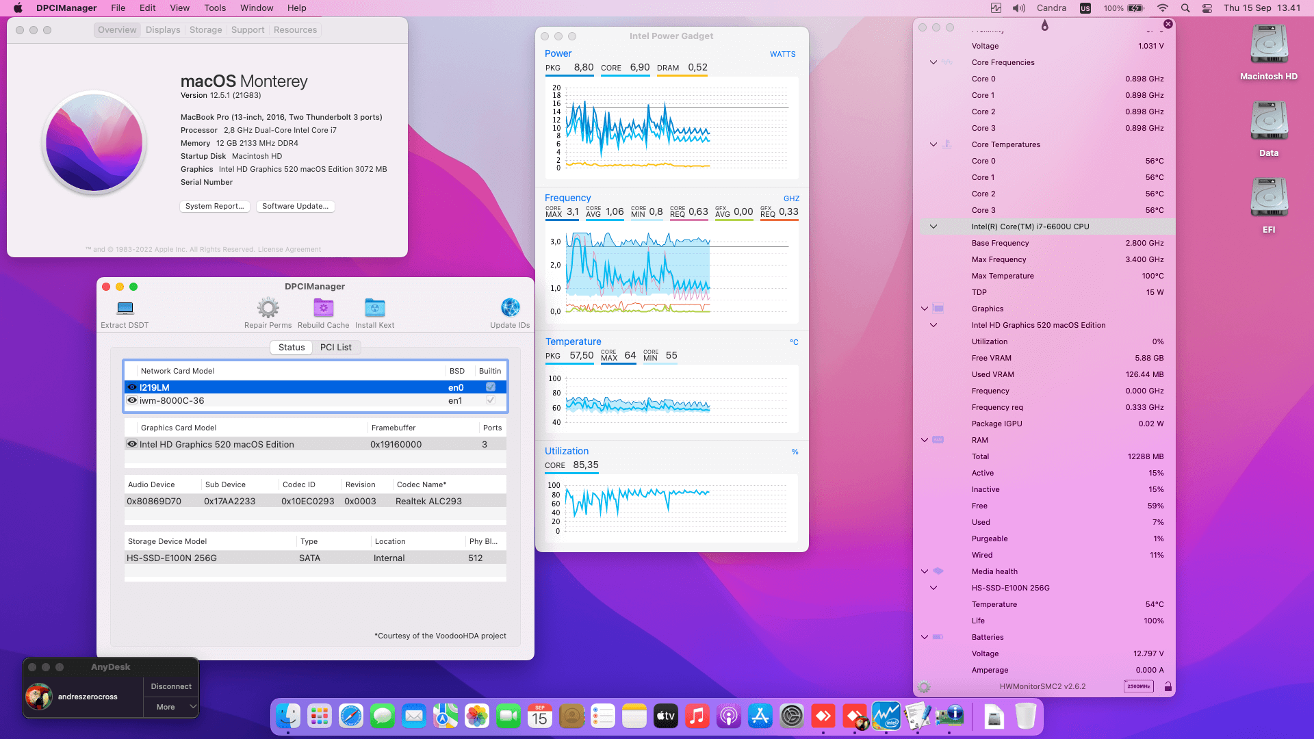Click the Framebuffer value 0x19160000
Image resolution: width=1314 pixels, height=739 pixels.
(396, 445)
